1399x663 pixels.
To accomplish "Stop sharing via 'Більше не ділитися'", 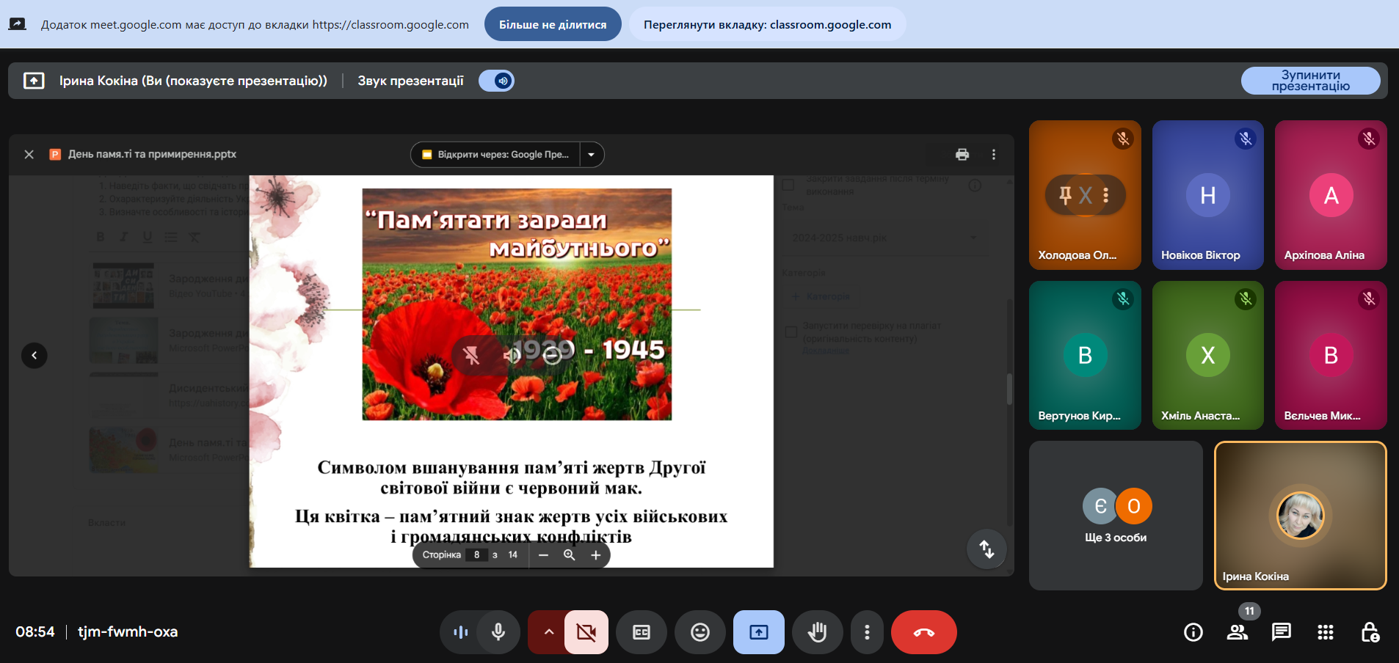I will pos(553,24).
